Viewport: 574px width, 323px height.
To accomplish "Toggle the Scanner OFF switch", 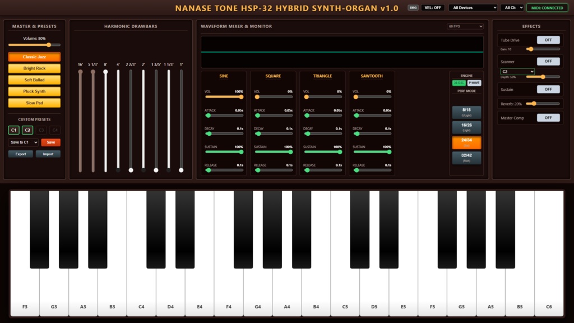I will coord(548,61).
